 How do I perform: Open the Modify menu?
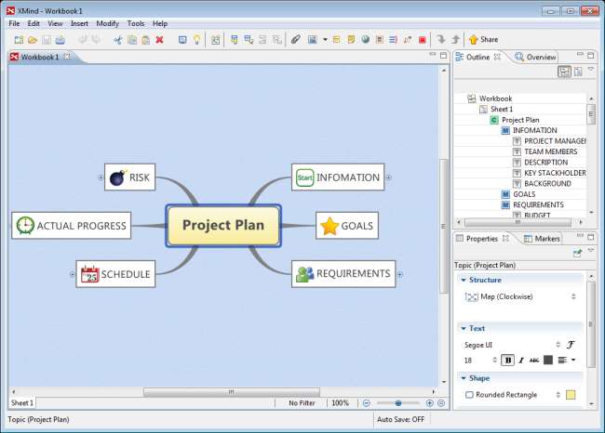click(x=108, y=23)
